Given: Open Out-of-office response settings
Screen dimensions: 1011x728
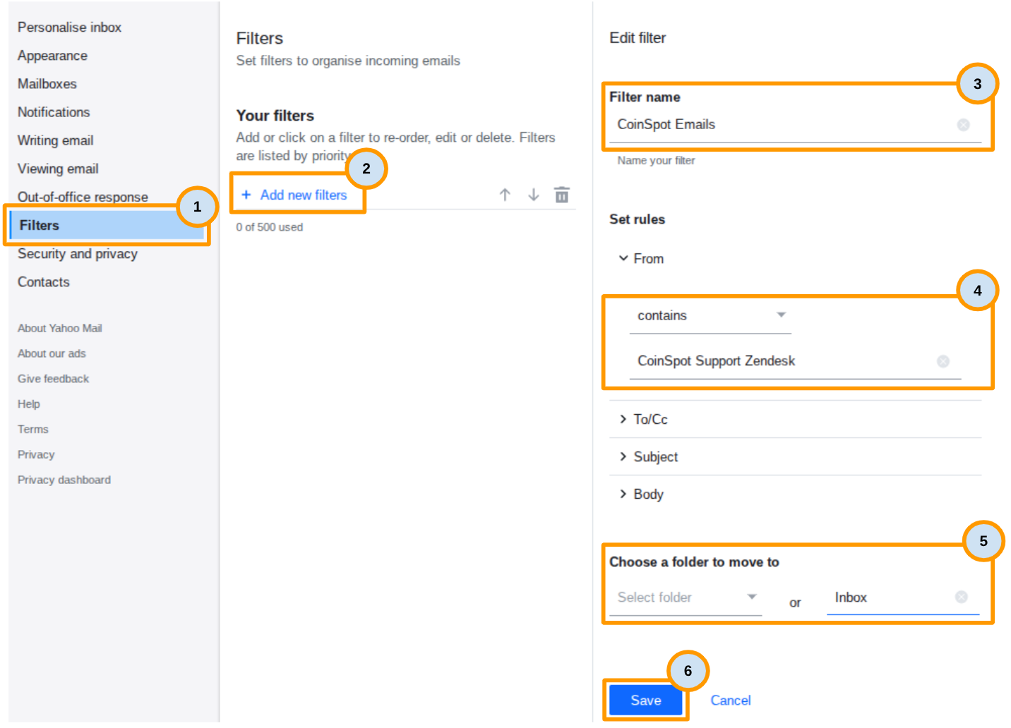Looking at the screenshot, I should coord(83,196).
